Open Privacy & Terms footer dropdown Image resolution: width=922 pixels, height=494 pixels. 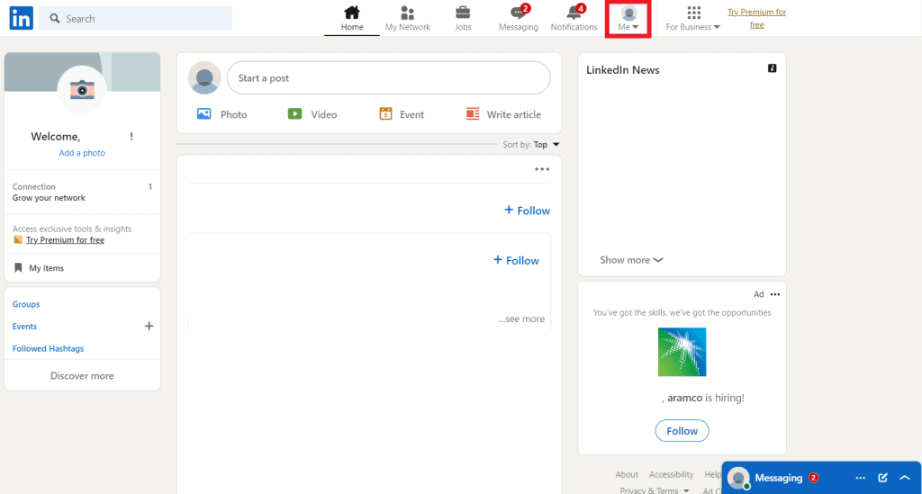[x=654, y=490]
